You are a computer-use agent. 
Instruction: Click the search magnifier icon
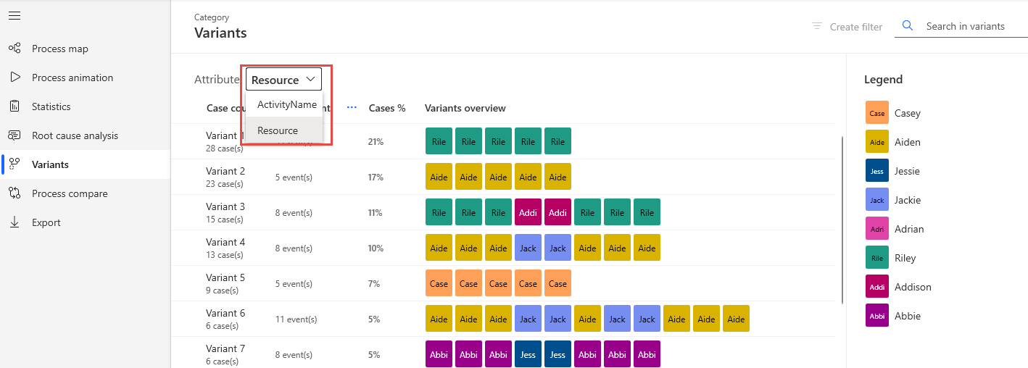pos(908,26)
